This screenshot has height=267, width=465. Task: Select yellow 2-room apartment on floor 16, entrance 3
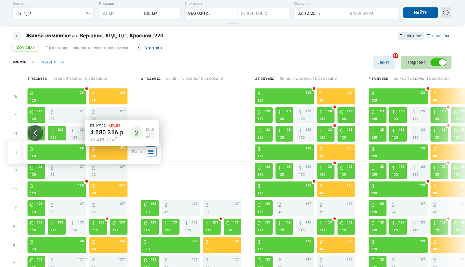[x=336, y=97]
